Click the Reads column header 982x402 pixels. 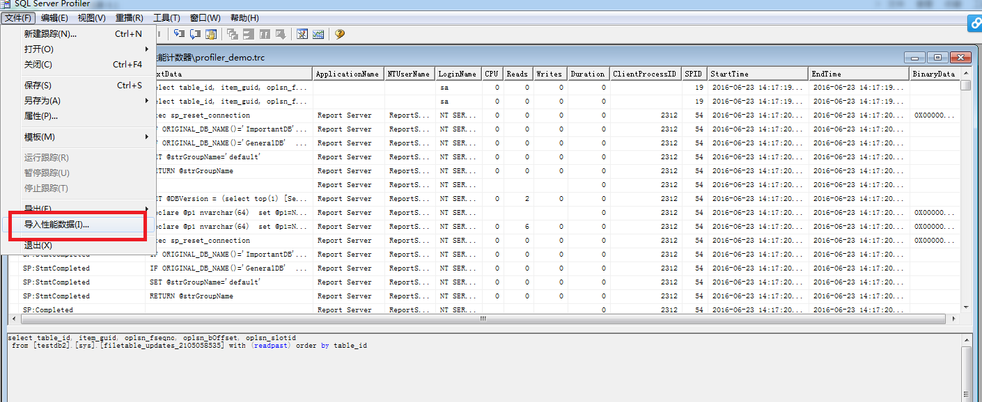click(x=517, y=74)
